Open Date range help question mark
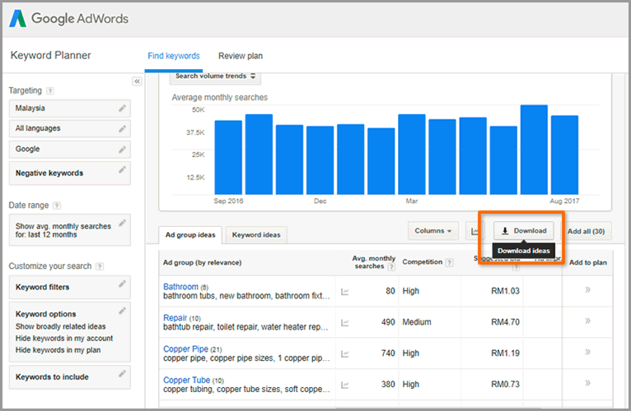631x411 pixels. 57,205
